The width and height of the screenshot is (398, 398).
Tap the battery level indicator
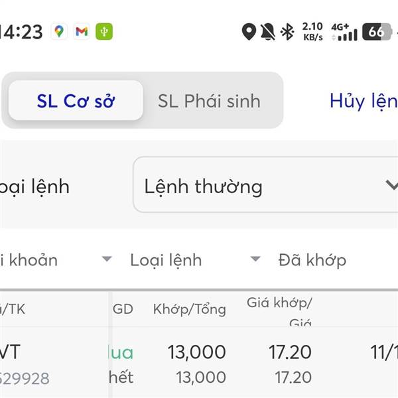(376, 31)
